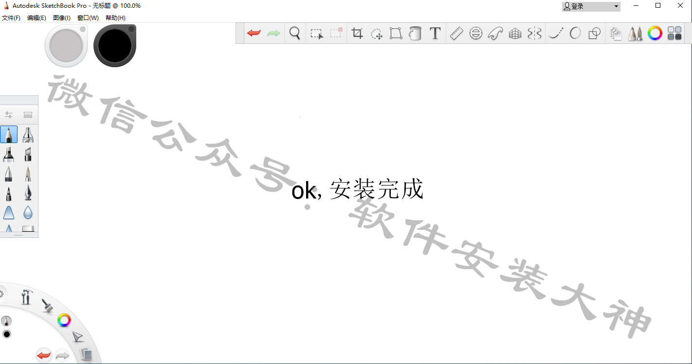Select the Airbrush in brush palette
Image resolution: width=692 pixels, height=364 pixels.
coord(28,134)
